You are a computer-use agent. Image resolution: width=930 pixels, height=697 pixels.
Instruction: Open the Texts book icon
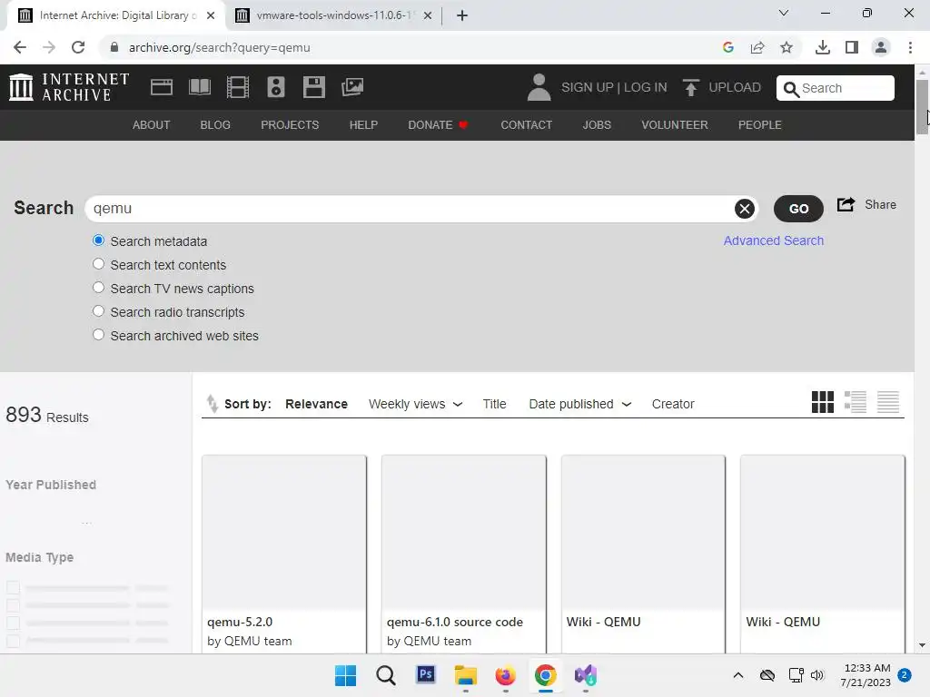pyautogui.click(x=199, y=87)
